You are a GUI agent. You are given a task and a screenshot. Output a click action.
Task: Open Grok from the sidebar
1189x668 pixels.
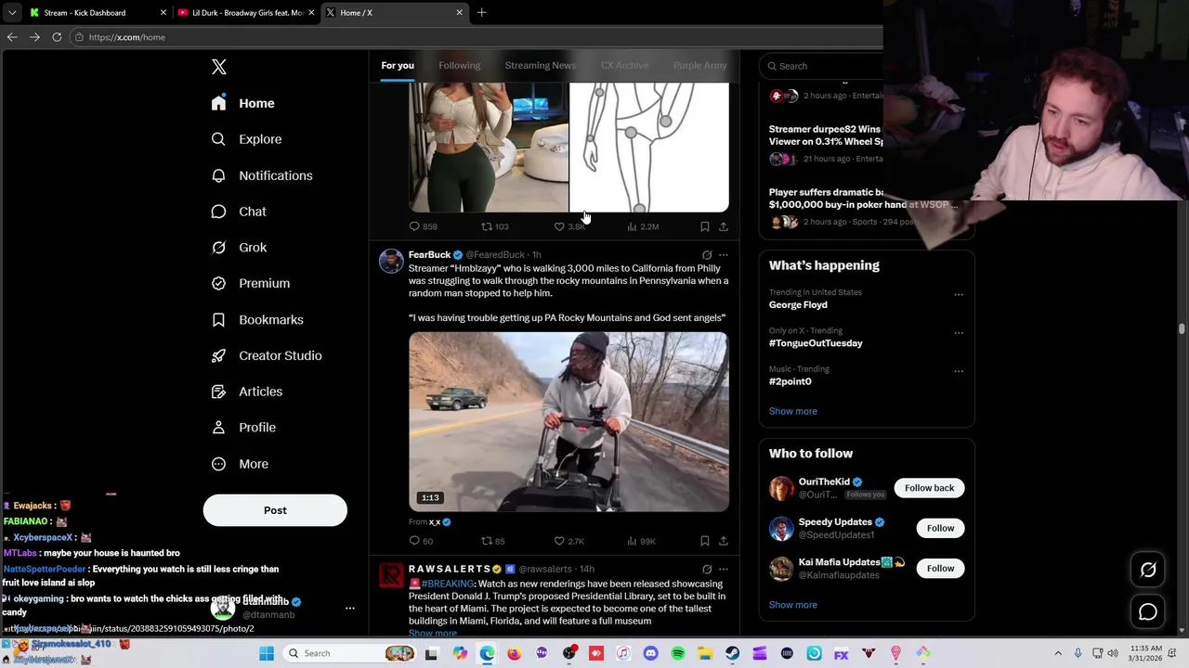239,248
